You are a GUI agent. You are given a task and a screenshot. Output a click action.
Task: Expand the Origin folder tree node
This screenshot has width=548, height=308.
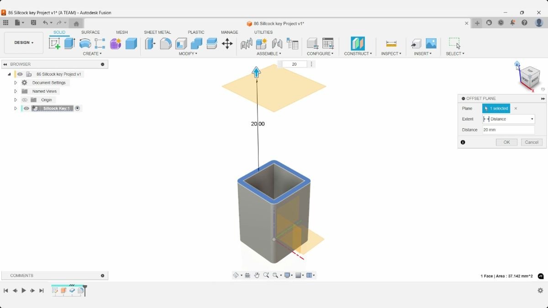[16, 100]
